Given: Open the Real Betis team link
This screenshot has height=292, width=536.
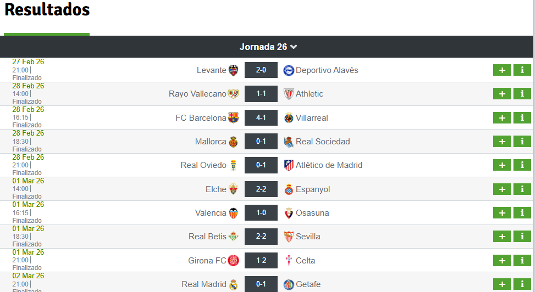Looking at the screenshot, I should coord(207,237).
